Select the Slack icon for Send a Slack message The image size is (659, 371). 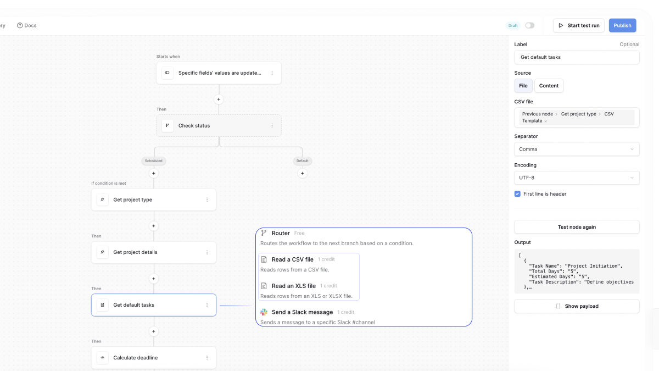coord(264,312)
